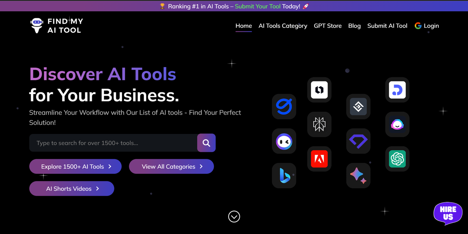Open the AI Shorts Videos button
Screen dimensions: 468x234
pos(72,189)
